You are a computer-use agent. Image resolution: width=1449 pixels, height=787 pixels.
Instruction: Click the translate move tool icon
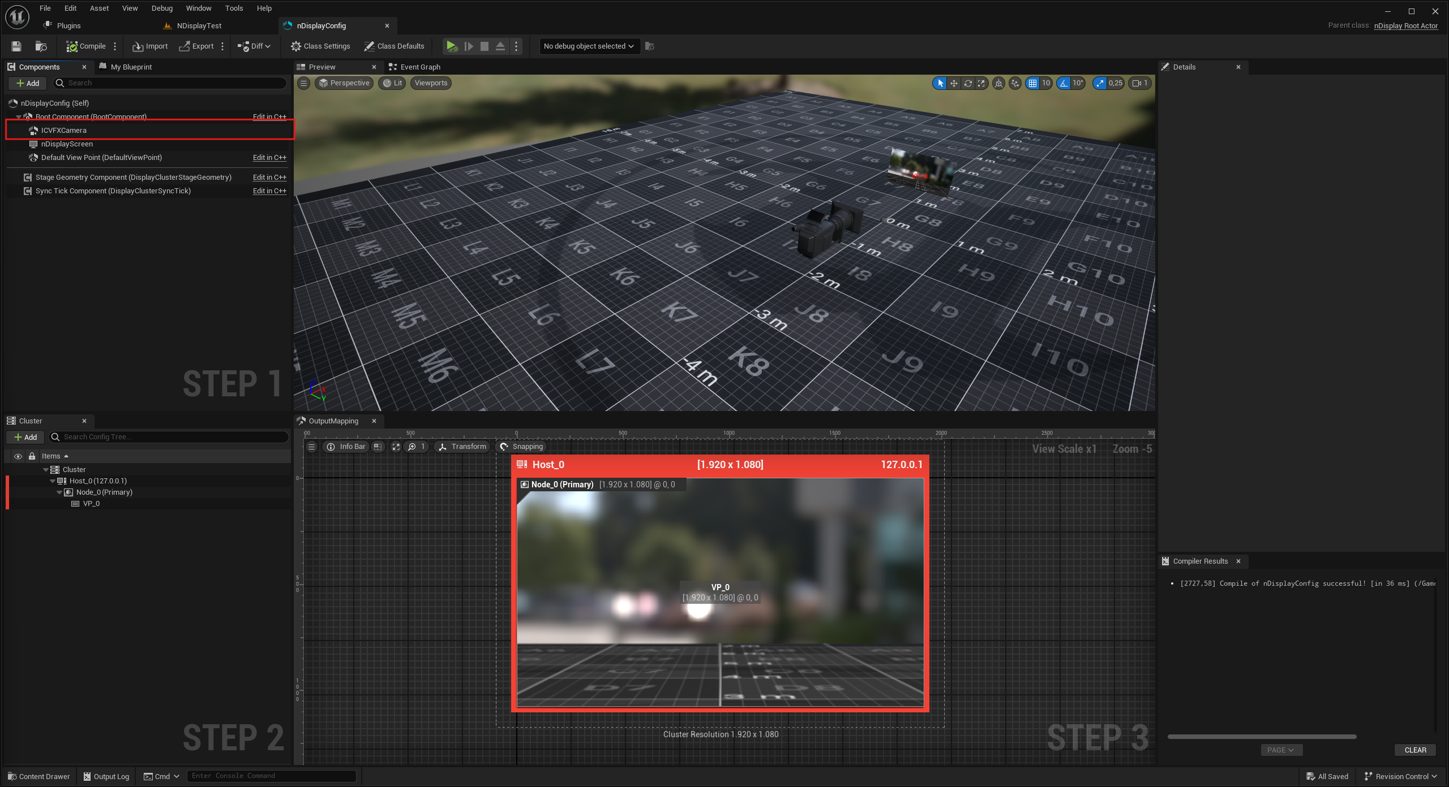(x=954, y=83)
